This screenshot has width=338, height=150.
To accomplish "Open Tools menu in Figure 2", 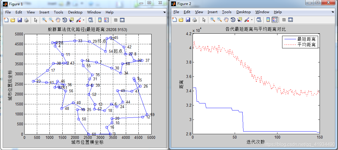I will (227, 12).
